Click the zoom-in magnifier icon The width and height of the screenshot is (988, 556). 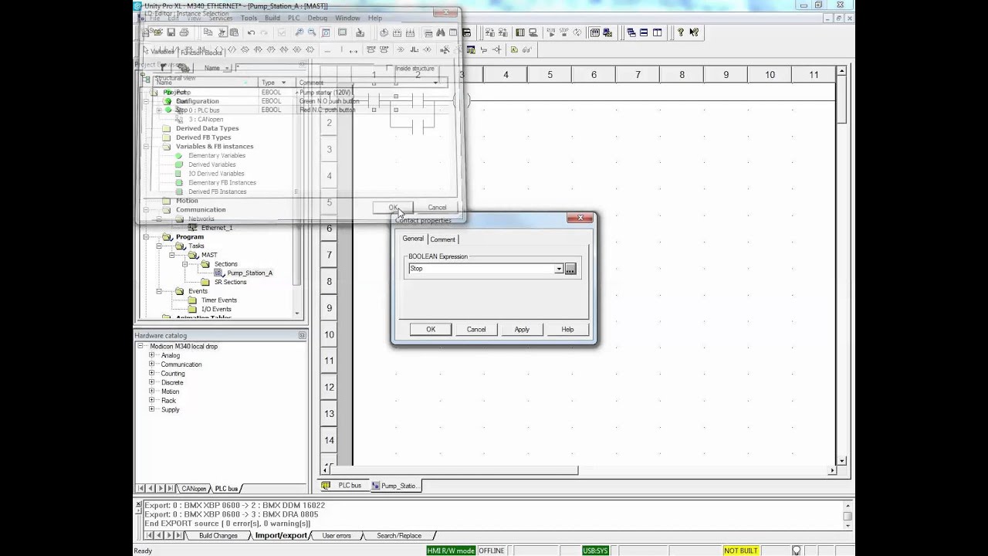click(x=299, y=32)
